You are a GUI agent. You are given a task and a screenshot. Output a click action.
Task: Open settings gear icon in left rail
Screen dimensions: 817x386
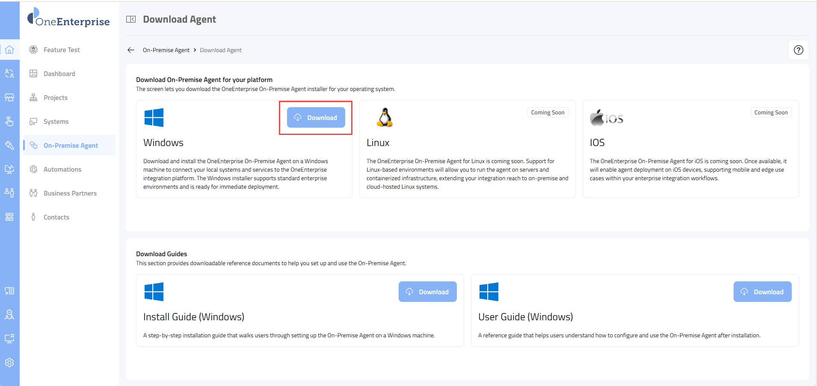[9, 363]
